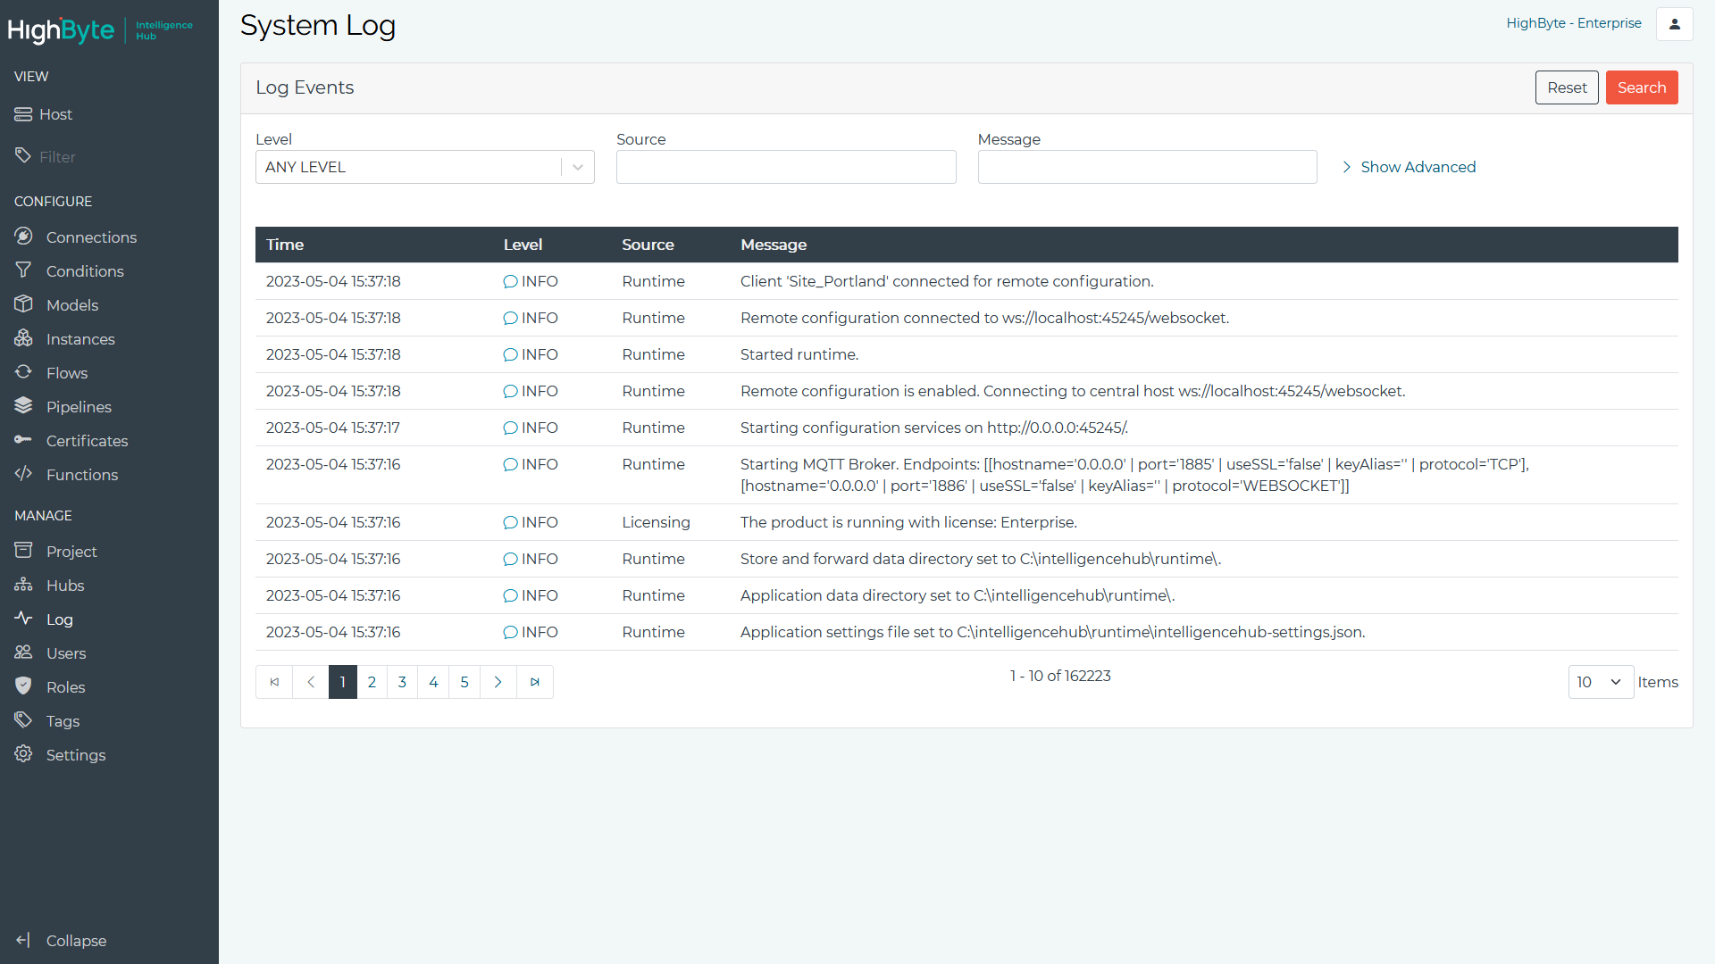Click first page navigation button

point(274,682)
